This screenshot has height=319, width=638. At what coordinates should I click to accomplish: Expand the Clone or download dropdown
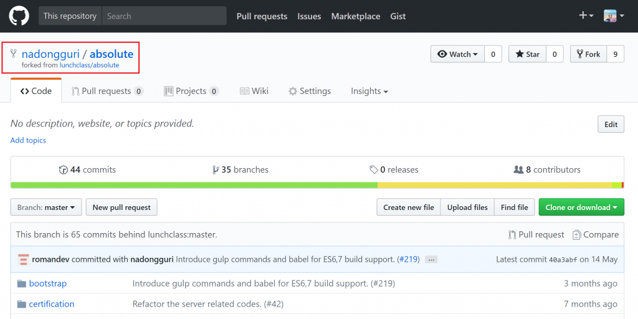[x=581, y=207]
